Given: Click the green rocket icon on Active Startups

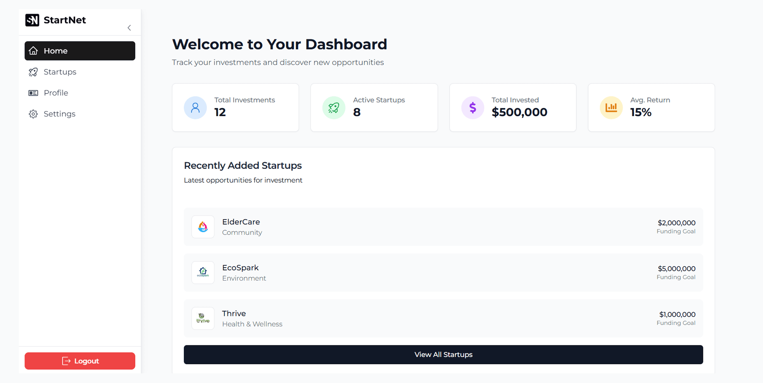Looking at the screenshot, I should [x=334, y=107].
